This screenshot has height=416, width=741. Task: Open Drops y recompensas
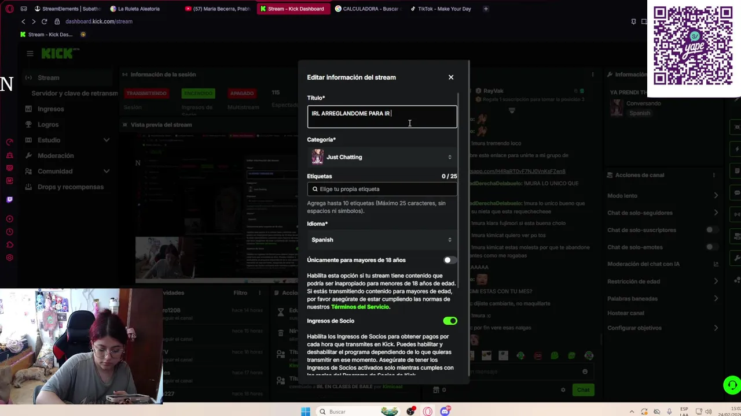click(x=71, y=187)
